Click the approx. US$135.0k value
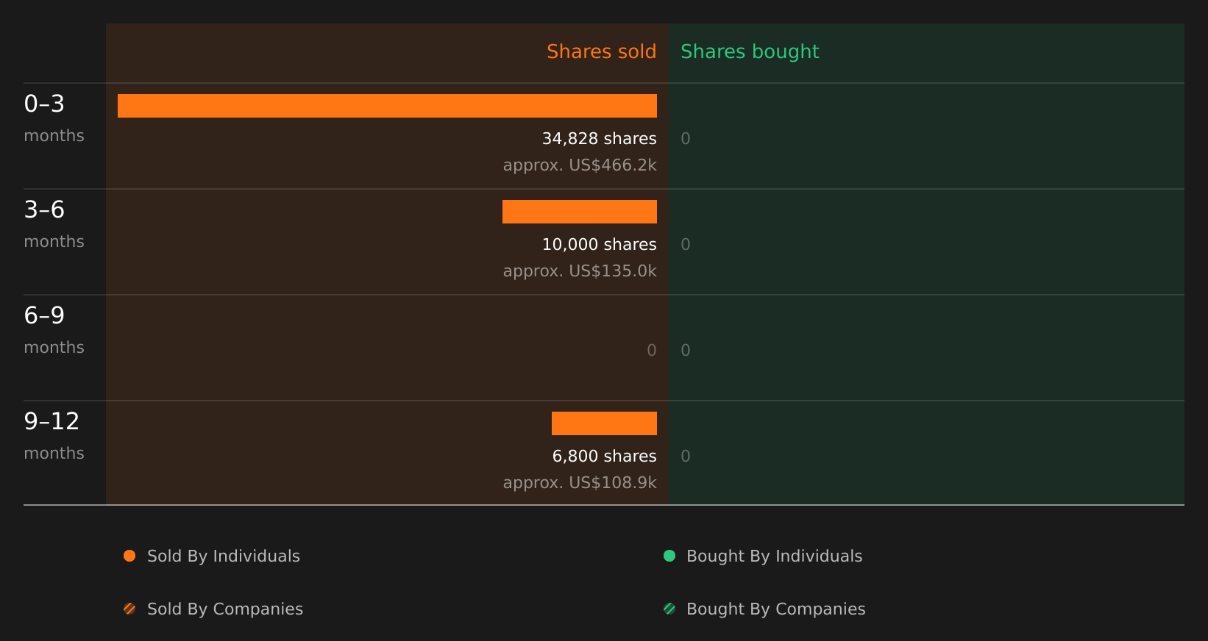1208x641 pixels. 580,271
